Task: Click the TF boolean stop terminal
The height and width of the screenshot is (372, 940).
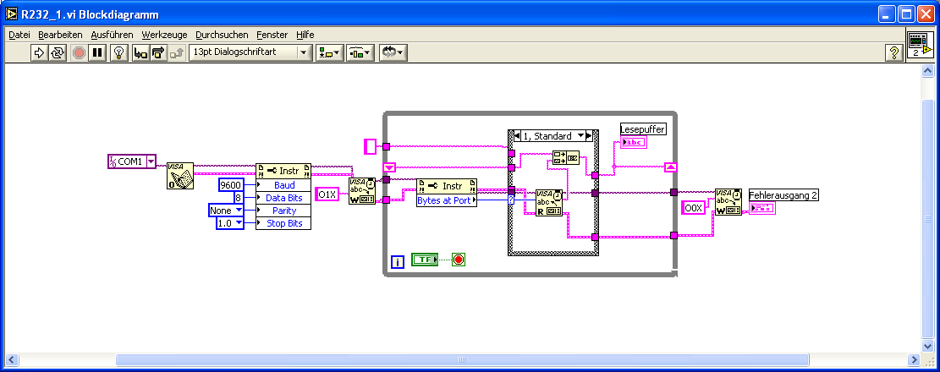Action: pyautogui.click(x=425, y=260)
